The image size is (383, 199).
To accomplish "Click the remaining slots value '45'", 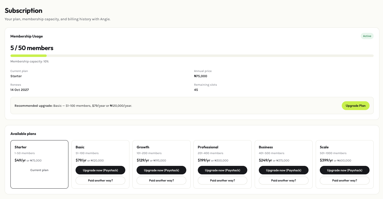I will click(196, 90).
